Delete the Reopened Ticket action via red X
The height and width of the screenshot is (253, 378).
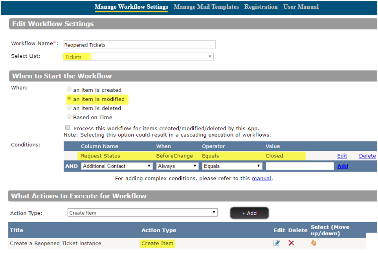pyautogui.click(x=292, y=243)
